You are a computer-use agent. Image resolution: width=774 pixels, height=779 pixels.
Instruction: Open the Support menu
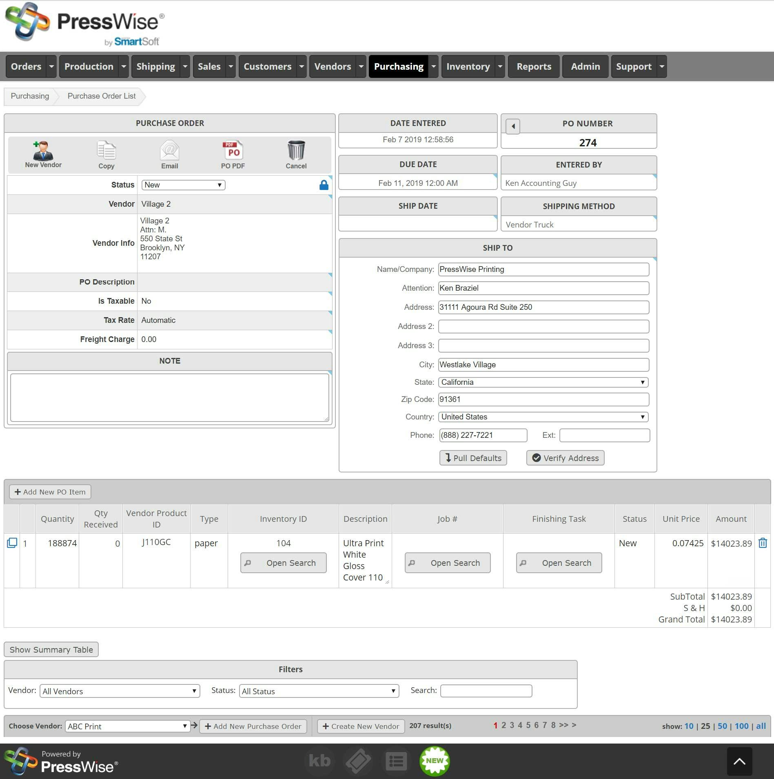(634, 66)
